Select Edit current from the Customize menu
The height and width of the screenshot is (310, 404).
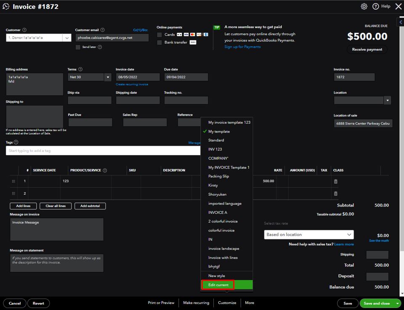(218, 285)
